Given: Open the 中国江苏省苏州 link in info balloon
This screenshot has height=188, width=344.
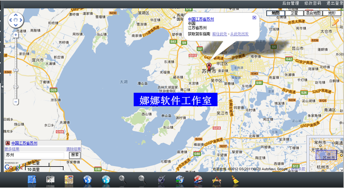Looking at the screenshot, I should coord(201,19).
